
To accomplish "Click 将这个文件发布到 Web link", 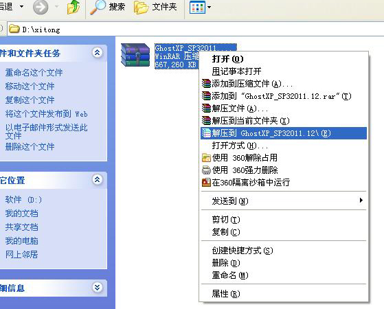I will (x=46, y=113).
